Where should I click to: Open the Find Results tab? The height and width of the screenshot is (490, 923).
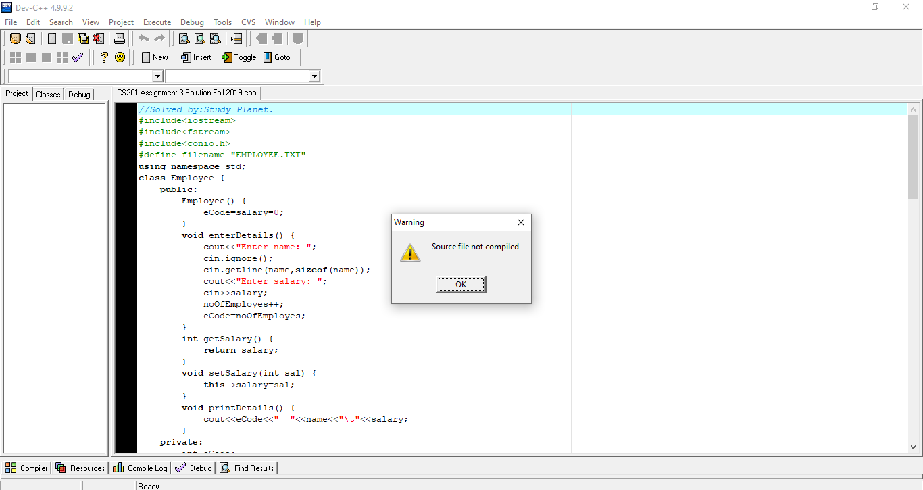pos(247,468)
